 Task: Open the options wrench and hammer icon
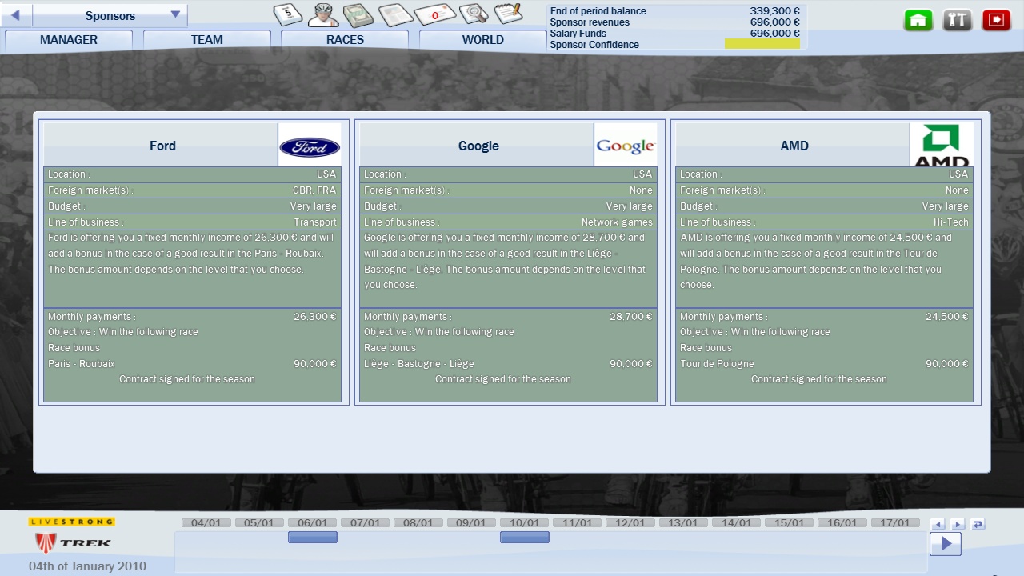pyautogui.click(x=957, y=21)
